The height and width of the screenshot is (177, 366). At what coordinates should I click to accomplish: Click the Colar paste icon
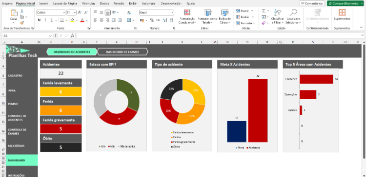pos(14,13)
